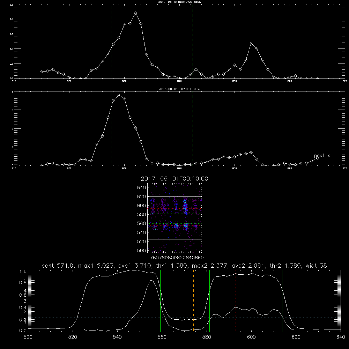Click dawn plot y-axis label "2.0"
The height and width of the screenshot is (349, 349).
(12, 19)
